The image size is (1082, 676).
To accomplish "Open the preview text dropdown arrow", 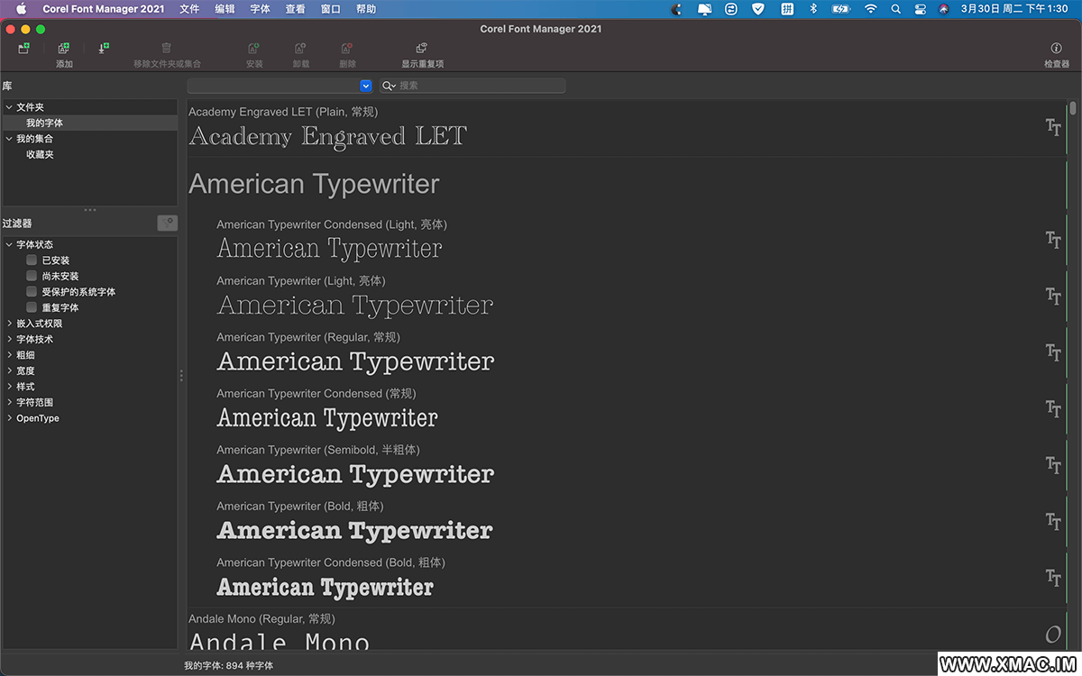I will [365, 86].
